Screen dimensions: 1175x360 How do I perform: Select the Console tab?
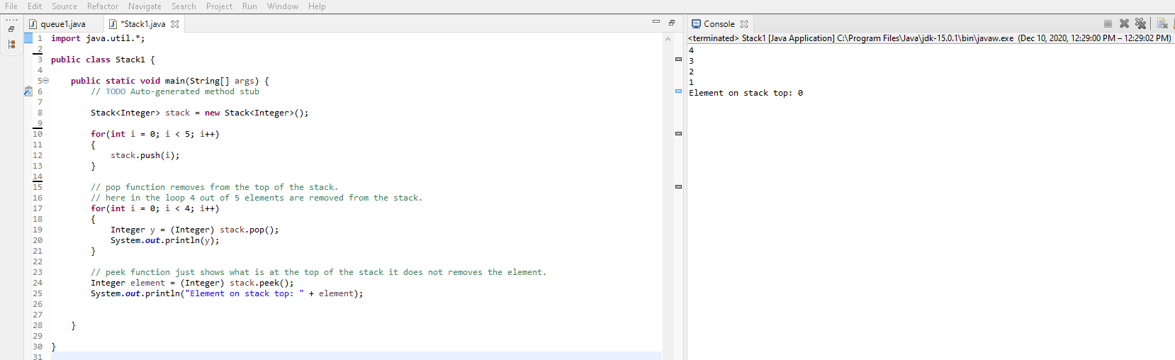click(719, 24)
